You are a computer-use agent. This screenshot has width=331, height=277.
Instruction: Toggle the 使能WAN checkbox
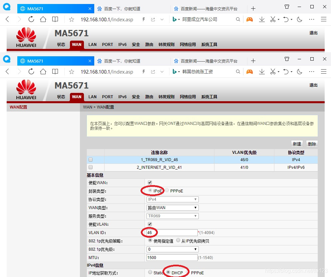(x=150, y=182)
